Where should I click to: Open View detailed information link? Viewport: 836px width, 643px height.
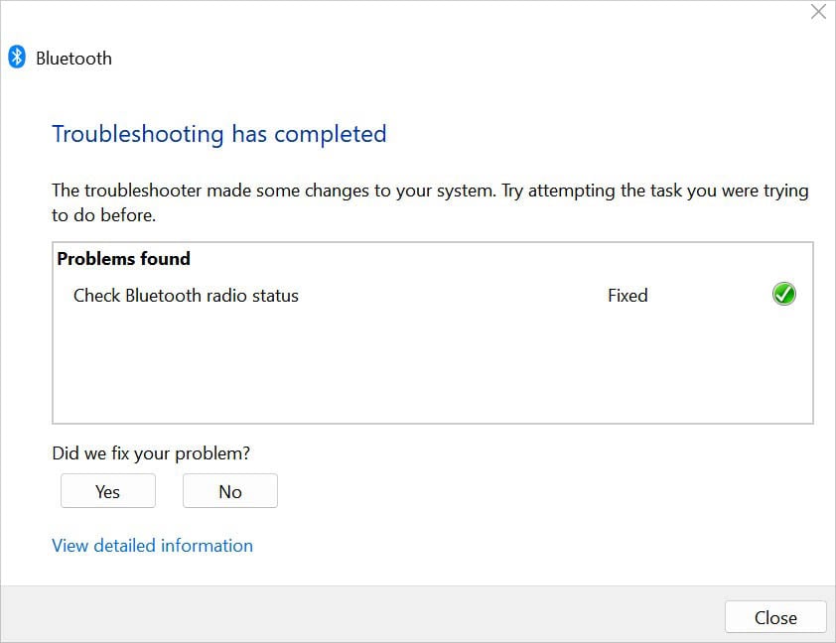(x=153, y=546)
